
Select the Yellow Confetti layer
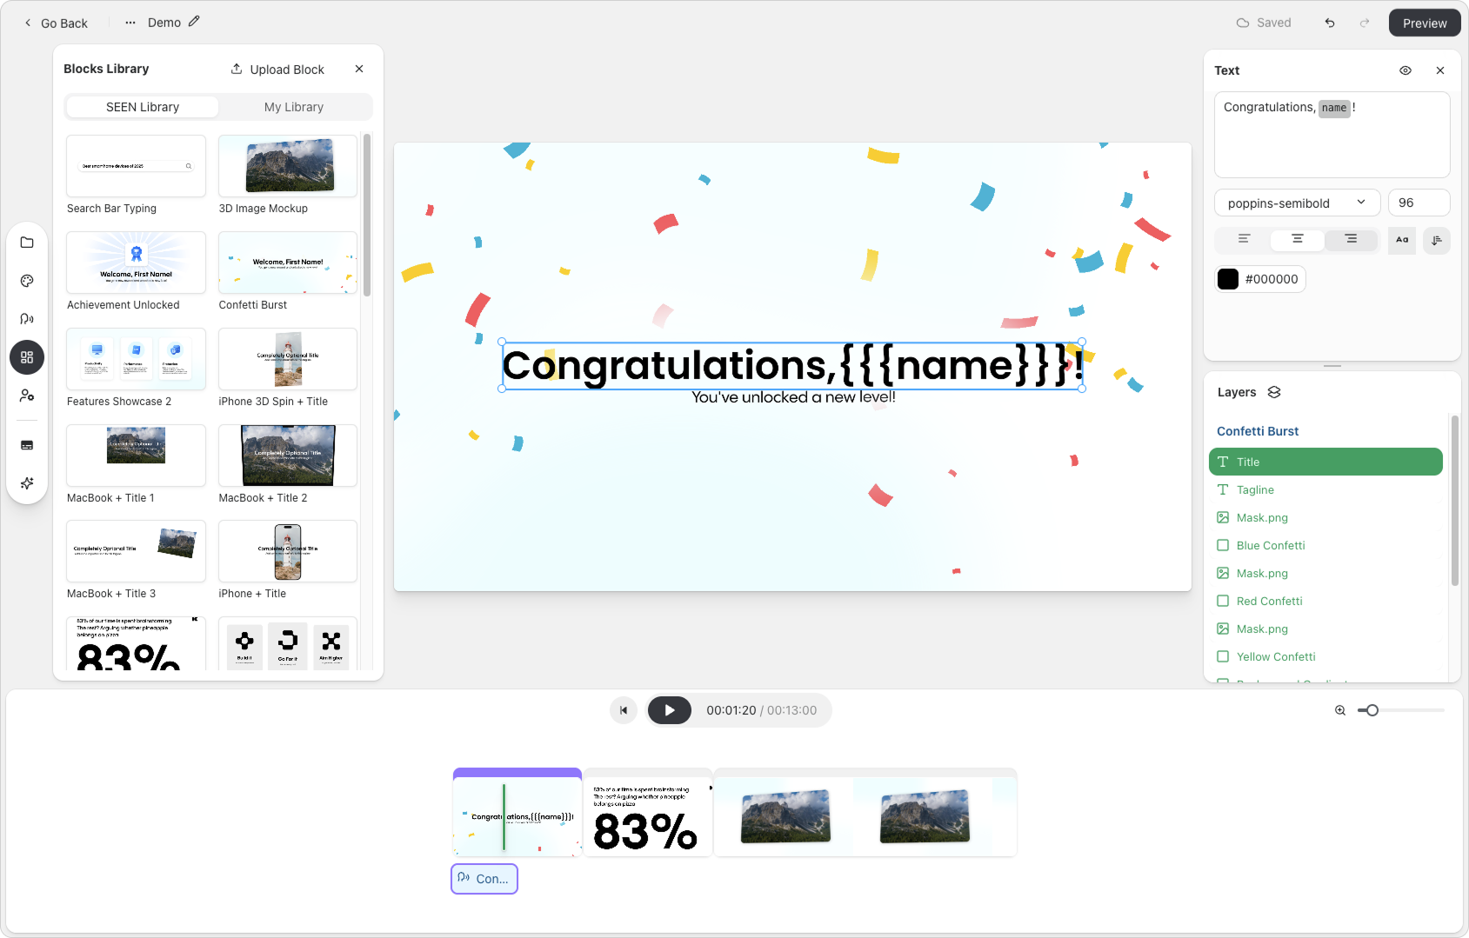click(1325, 656)
